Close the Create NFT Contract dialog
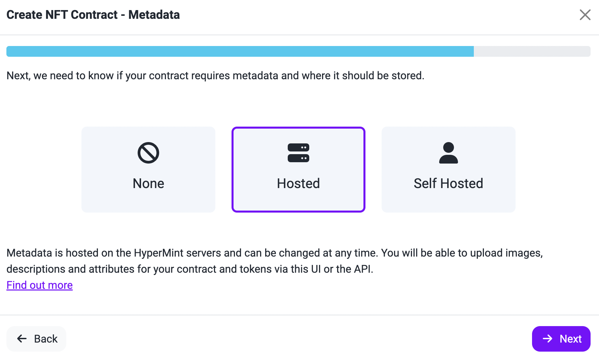Screen dimensions: 599x358 (x=585, y=15)
